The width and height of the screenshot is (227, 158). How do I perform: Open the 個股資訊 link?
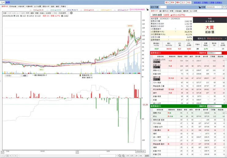(x=197, y=2)
